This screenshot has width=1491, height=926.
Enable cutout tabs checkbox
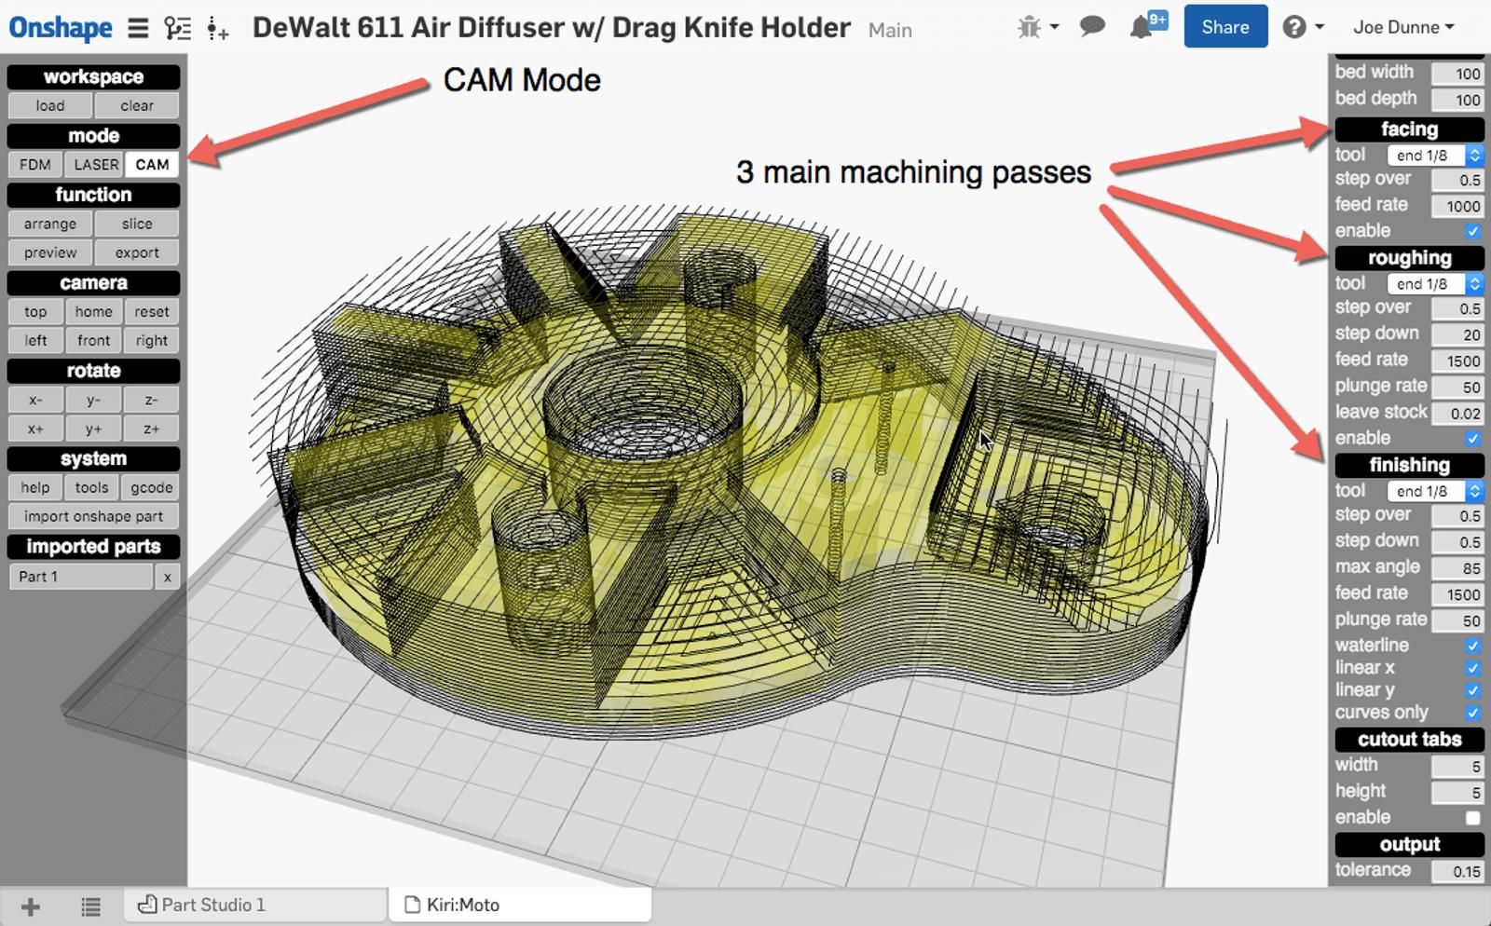(1472, 818)
